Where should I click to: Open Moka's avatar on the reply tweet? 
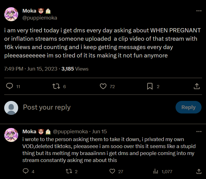(x=11, y=135)
